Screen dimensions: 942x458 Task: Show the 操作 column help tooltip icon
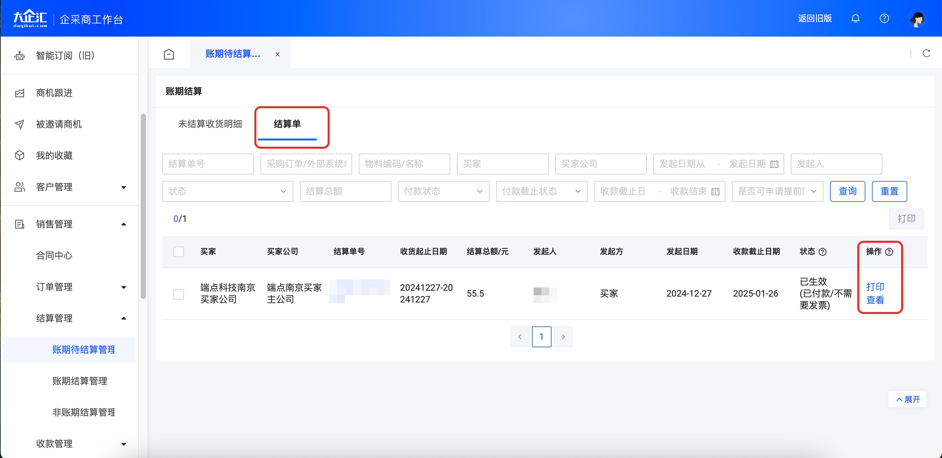(x=889, y=252)
